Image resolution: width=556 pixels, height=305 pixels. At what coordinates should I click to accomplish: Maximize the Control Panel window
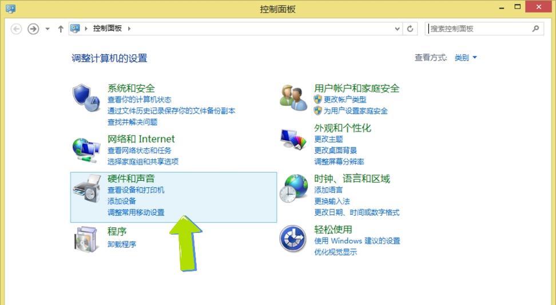click(518, 7)
